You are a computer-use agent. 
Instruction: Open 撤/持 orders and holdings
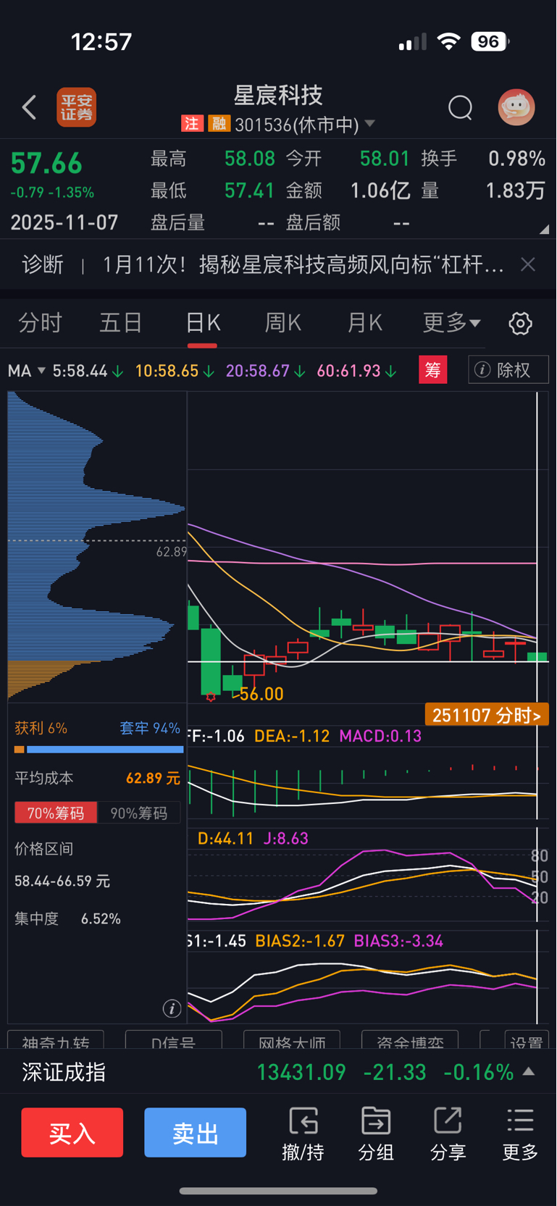[303, 1134]
